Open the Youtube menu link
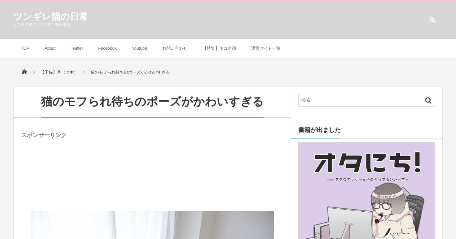The width and height of the screenshot is (456, 239). (139, 48)
